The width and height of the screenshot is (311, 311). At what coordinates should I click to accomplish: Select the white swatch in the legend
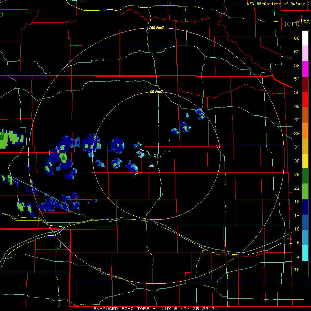(305, 38)
